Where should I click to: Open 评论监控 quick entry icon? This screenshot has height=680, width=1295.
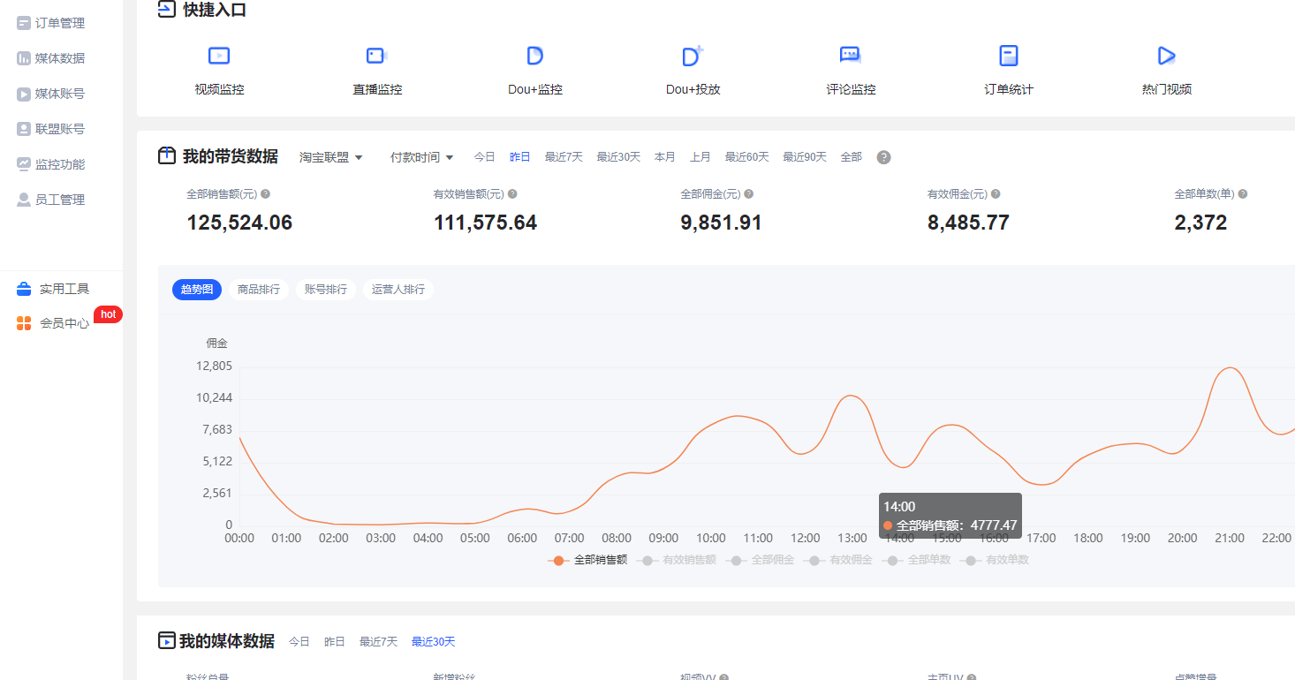(x=850, y=56)
